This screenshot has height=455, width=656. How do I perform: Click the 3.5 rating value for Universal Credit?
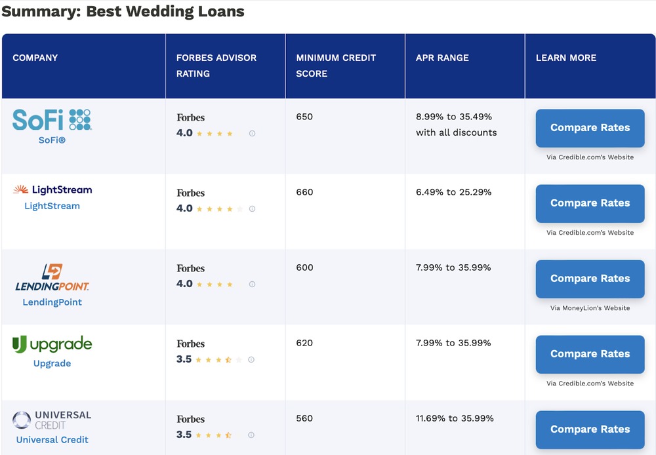pyautogui.click(x=184, y=435)
